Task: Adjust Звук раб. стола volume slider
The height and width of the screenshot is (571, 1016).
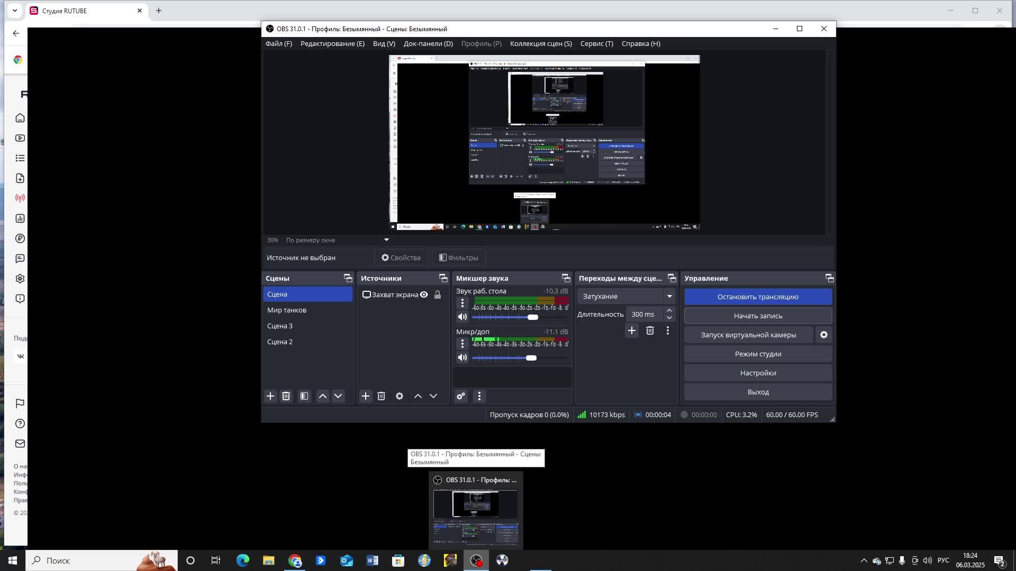Action: click(x=532, y=317)
